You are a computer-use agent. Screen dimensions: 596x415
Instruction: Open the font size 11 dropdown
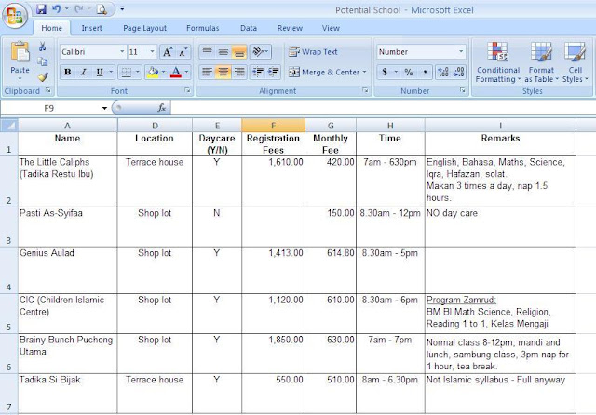pos(152,51)
